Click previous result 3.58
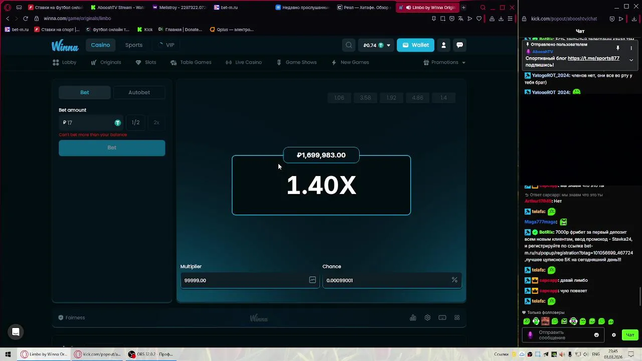The width and height of the screenshot is (642, 361). (366, 98)
